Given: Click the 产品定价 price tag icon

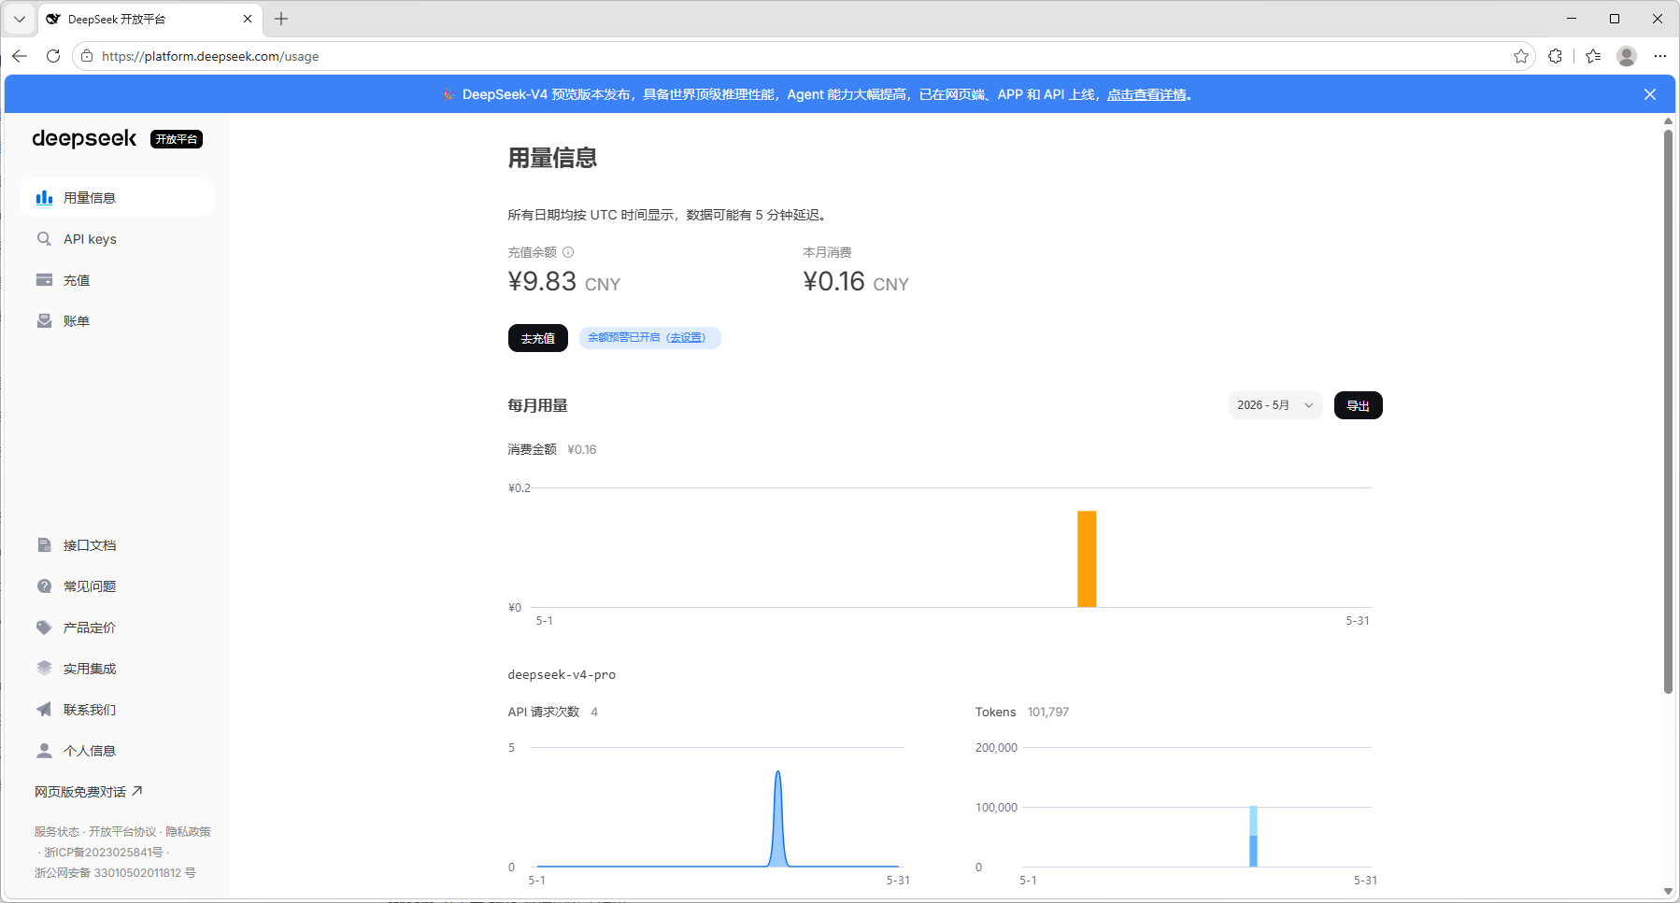Looking at the screenshot, I should tap(44, 628).
